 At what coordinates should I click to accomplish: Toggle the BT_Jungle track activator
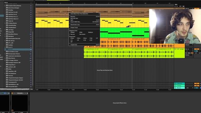tap(197, 49)
